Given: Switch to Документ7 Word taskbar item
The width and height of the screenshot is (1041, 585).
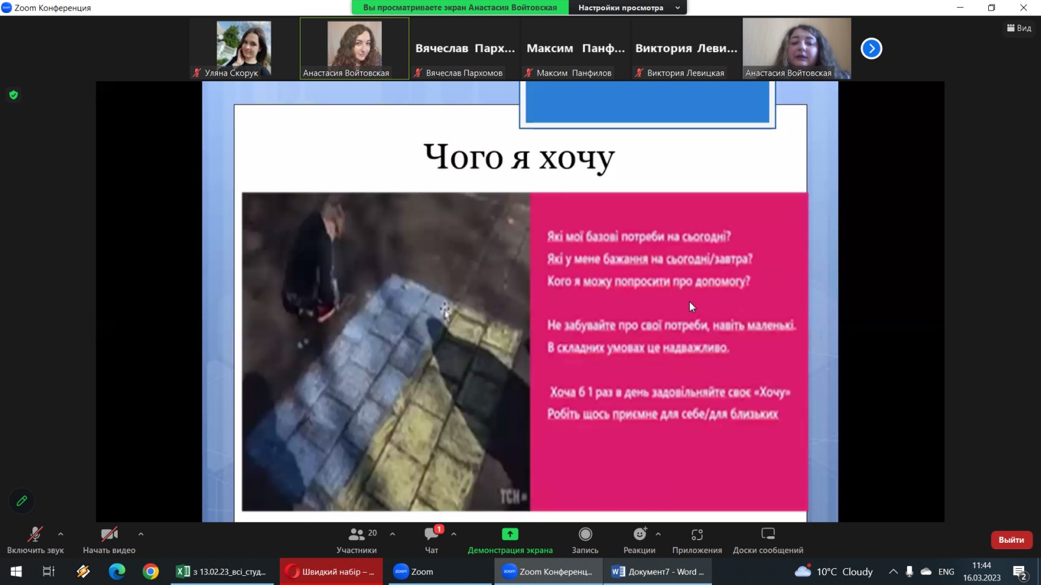Looking at the screenshot, I should pos(658,572).
